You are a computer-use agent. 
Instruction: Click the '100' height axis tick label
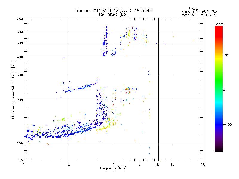pos(20,143)
